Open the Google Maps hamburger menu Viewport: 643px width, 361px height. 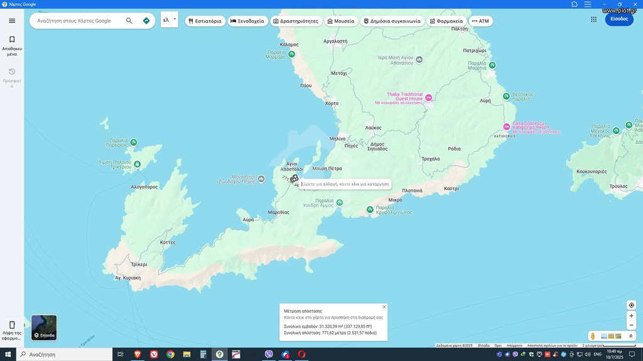(x=12, y=21)
